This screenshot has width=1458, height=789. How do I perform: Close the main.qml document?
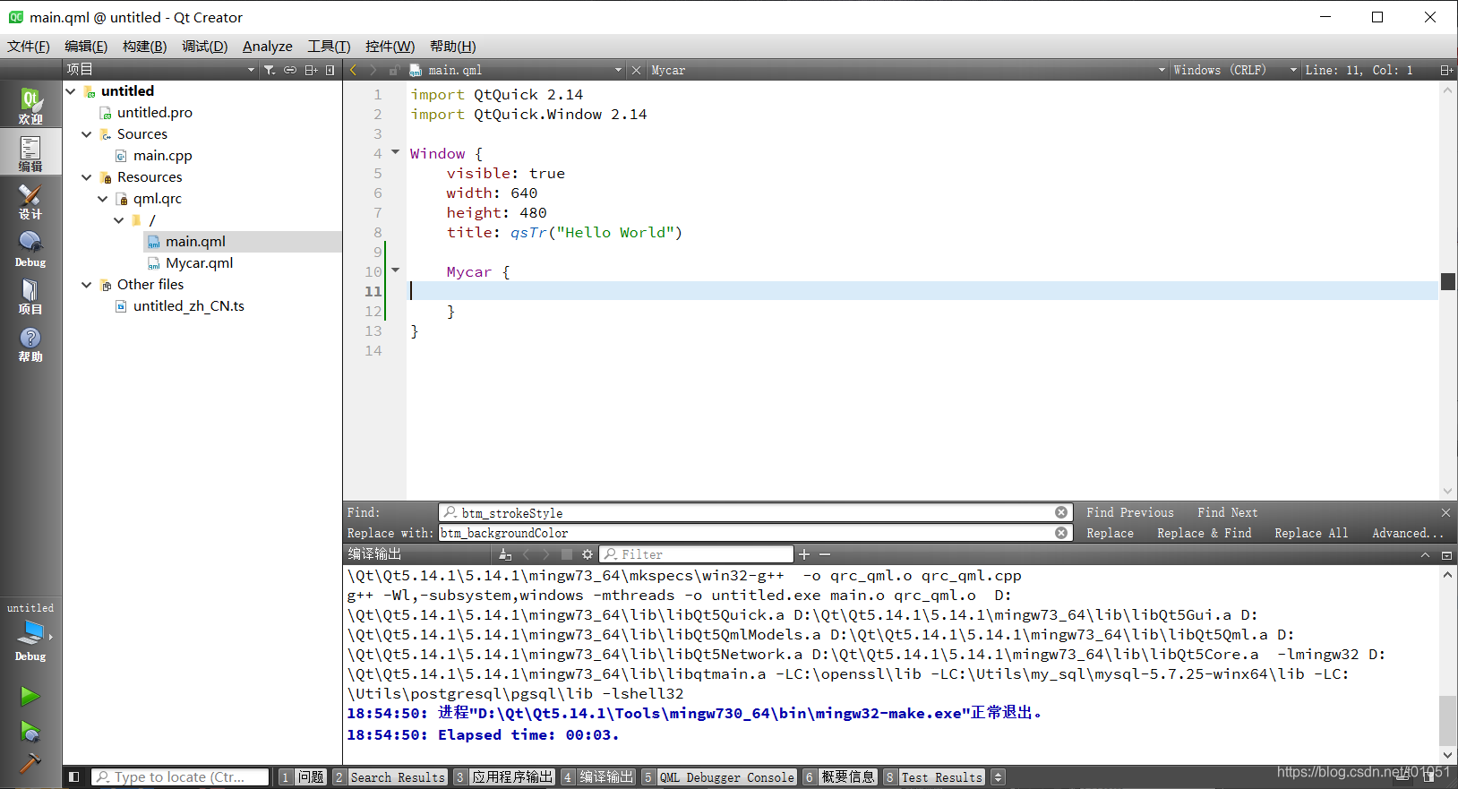click(636, 70)
